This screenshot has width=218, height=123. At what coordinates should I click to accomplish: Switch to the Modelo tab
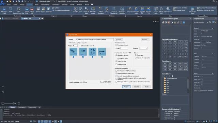click(x=13, y=107)
